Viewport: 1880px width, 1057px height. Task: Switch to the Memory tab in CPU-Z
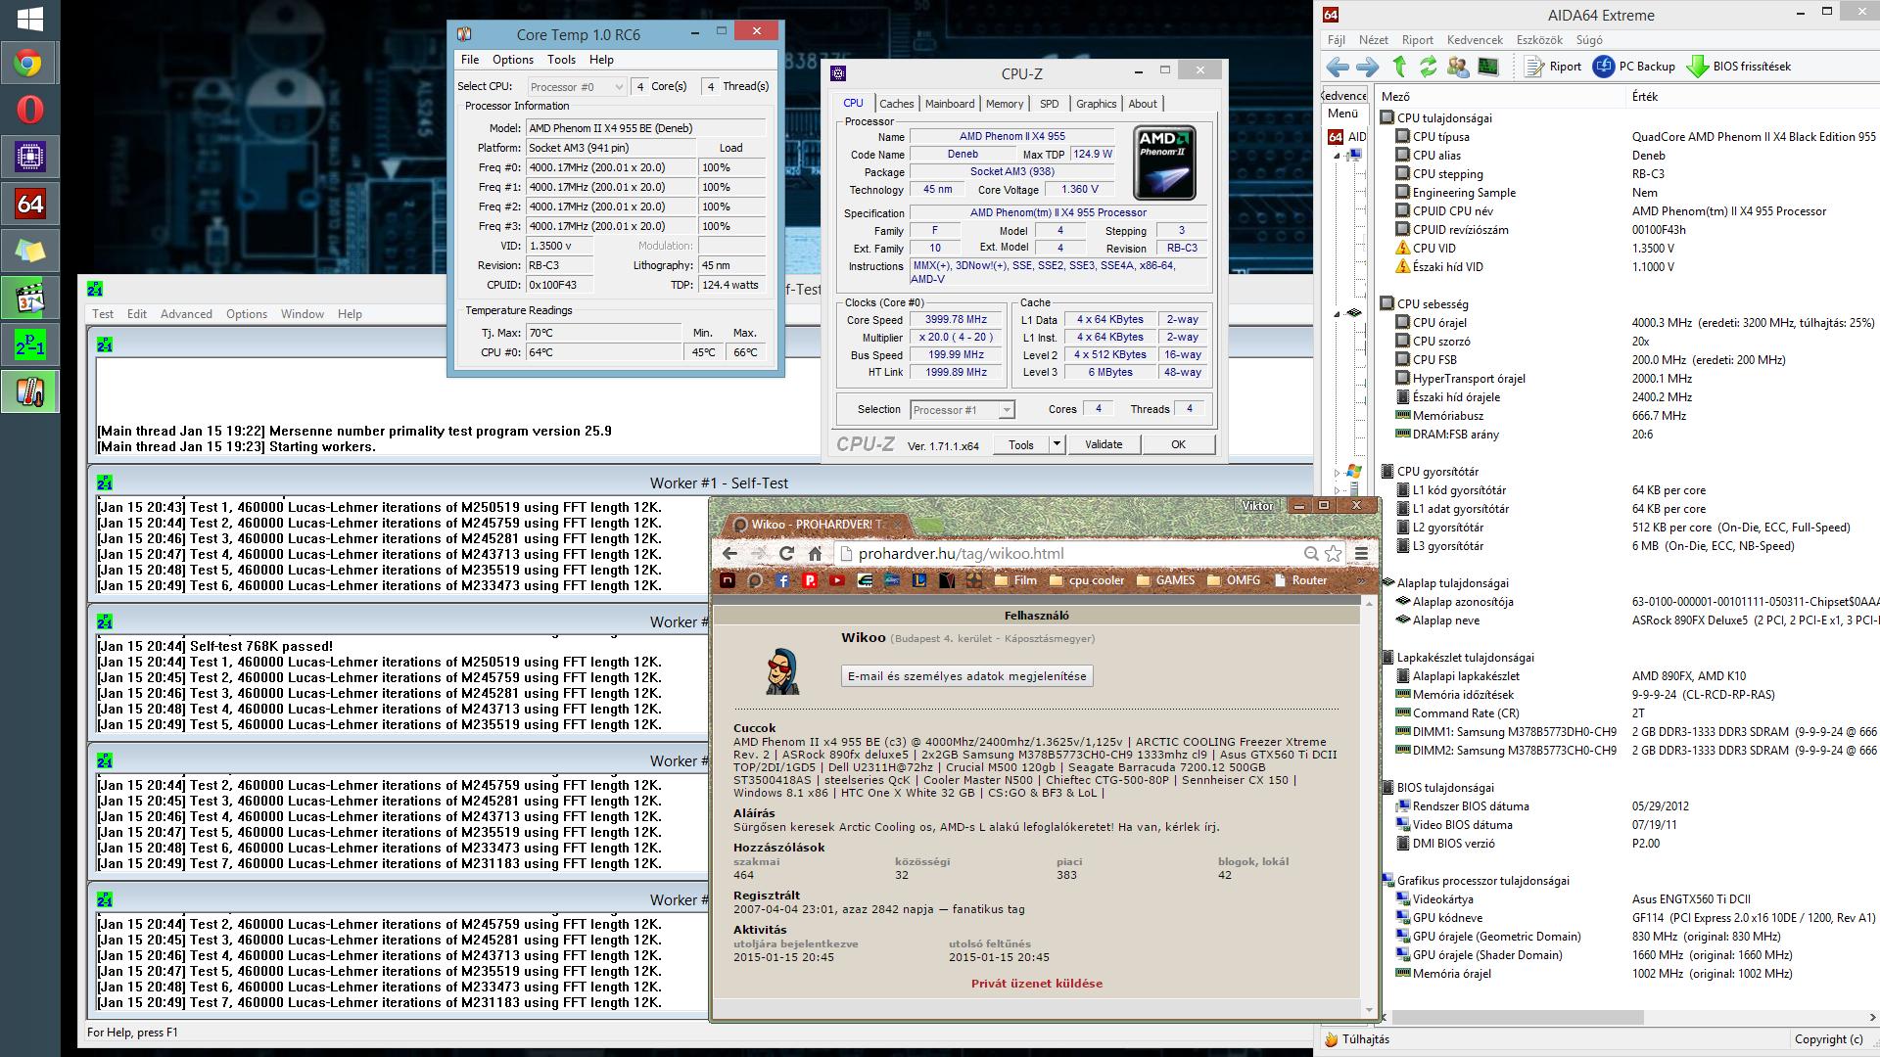1005,104
